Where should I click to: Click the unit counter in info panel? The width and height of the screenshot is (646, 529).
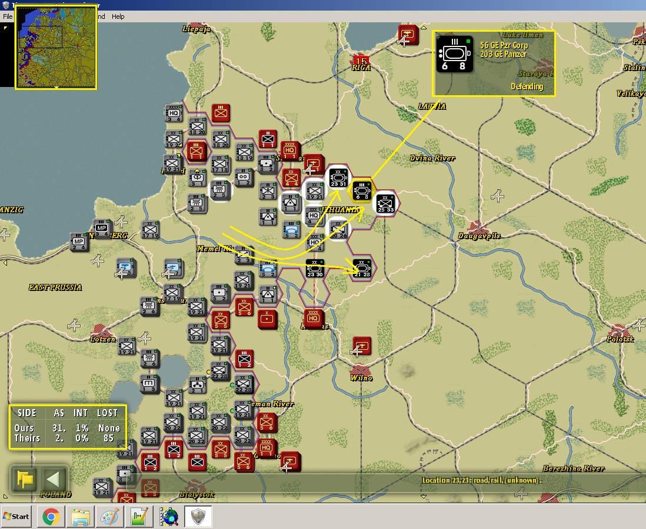[455, 54]
